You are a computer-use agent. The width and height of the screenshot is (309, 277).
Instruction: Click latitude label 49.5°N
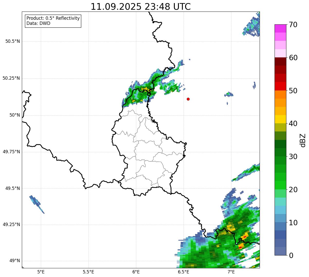coord(13,188)
